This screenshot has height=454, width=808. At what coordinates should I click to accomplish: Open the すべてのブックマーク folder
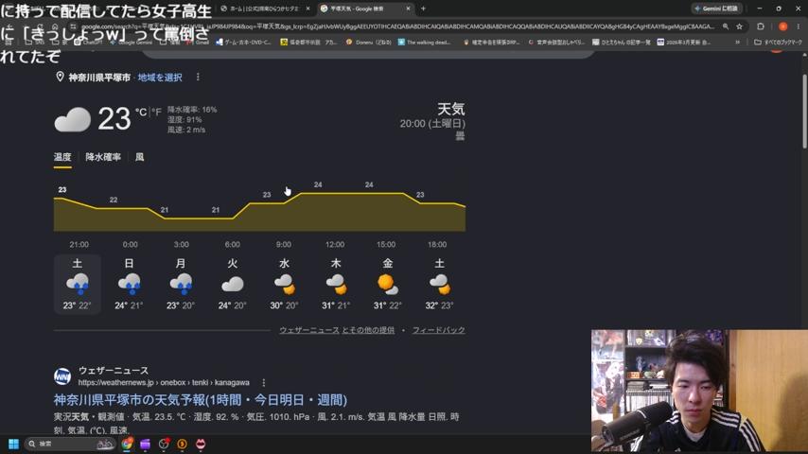click(x=778, y=43)
